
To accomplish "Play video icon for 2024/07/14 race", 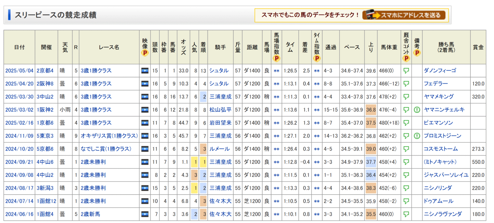I will tap(145, 201).
